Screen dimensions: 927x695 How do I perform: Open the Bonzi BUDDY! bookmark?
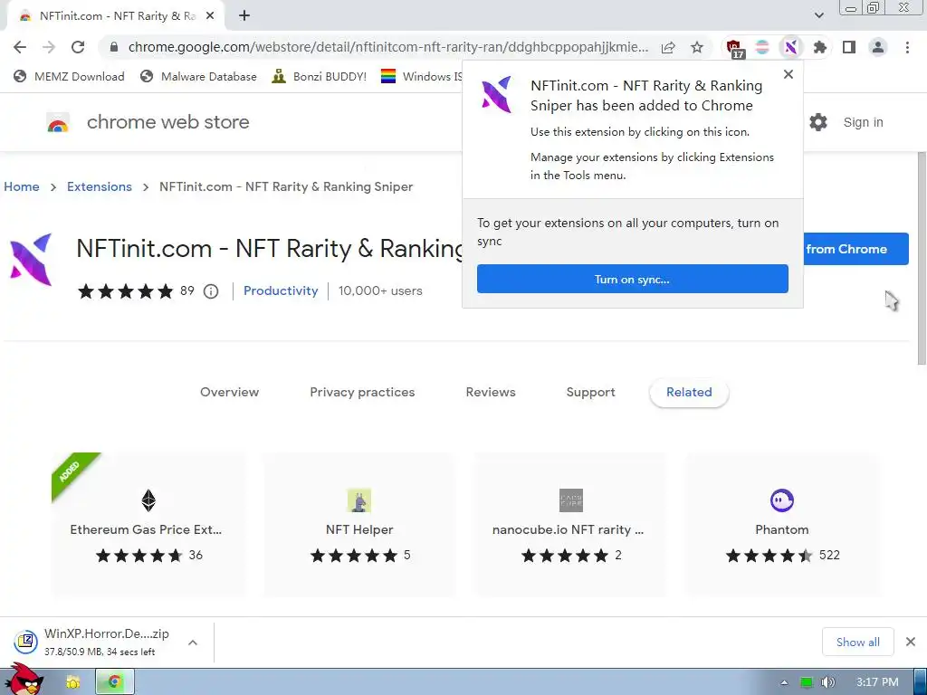click(320, 76)
